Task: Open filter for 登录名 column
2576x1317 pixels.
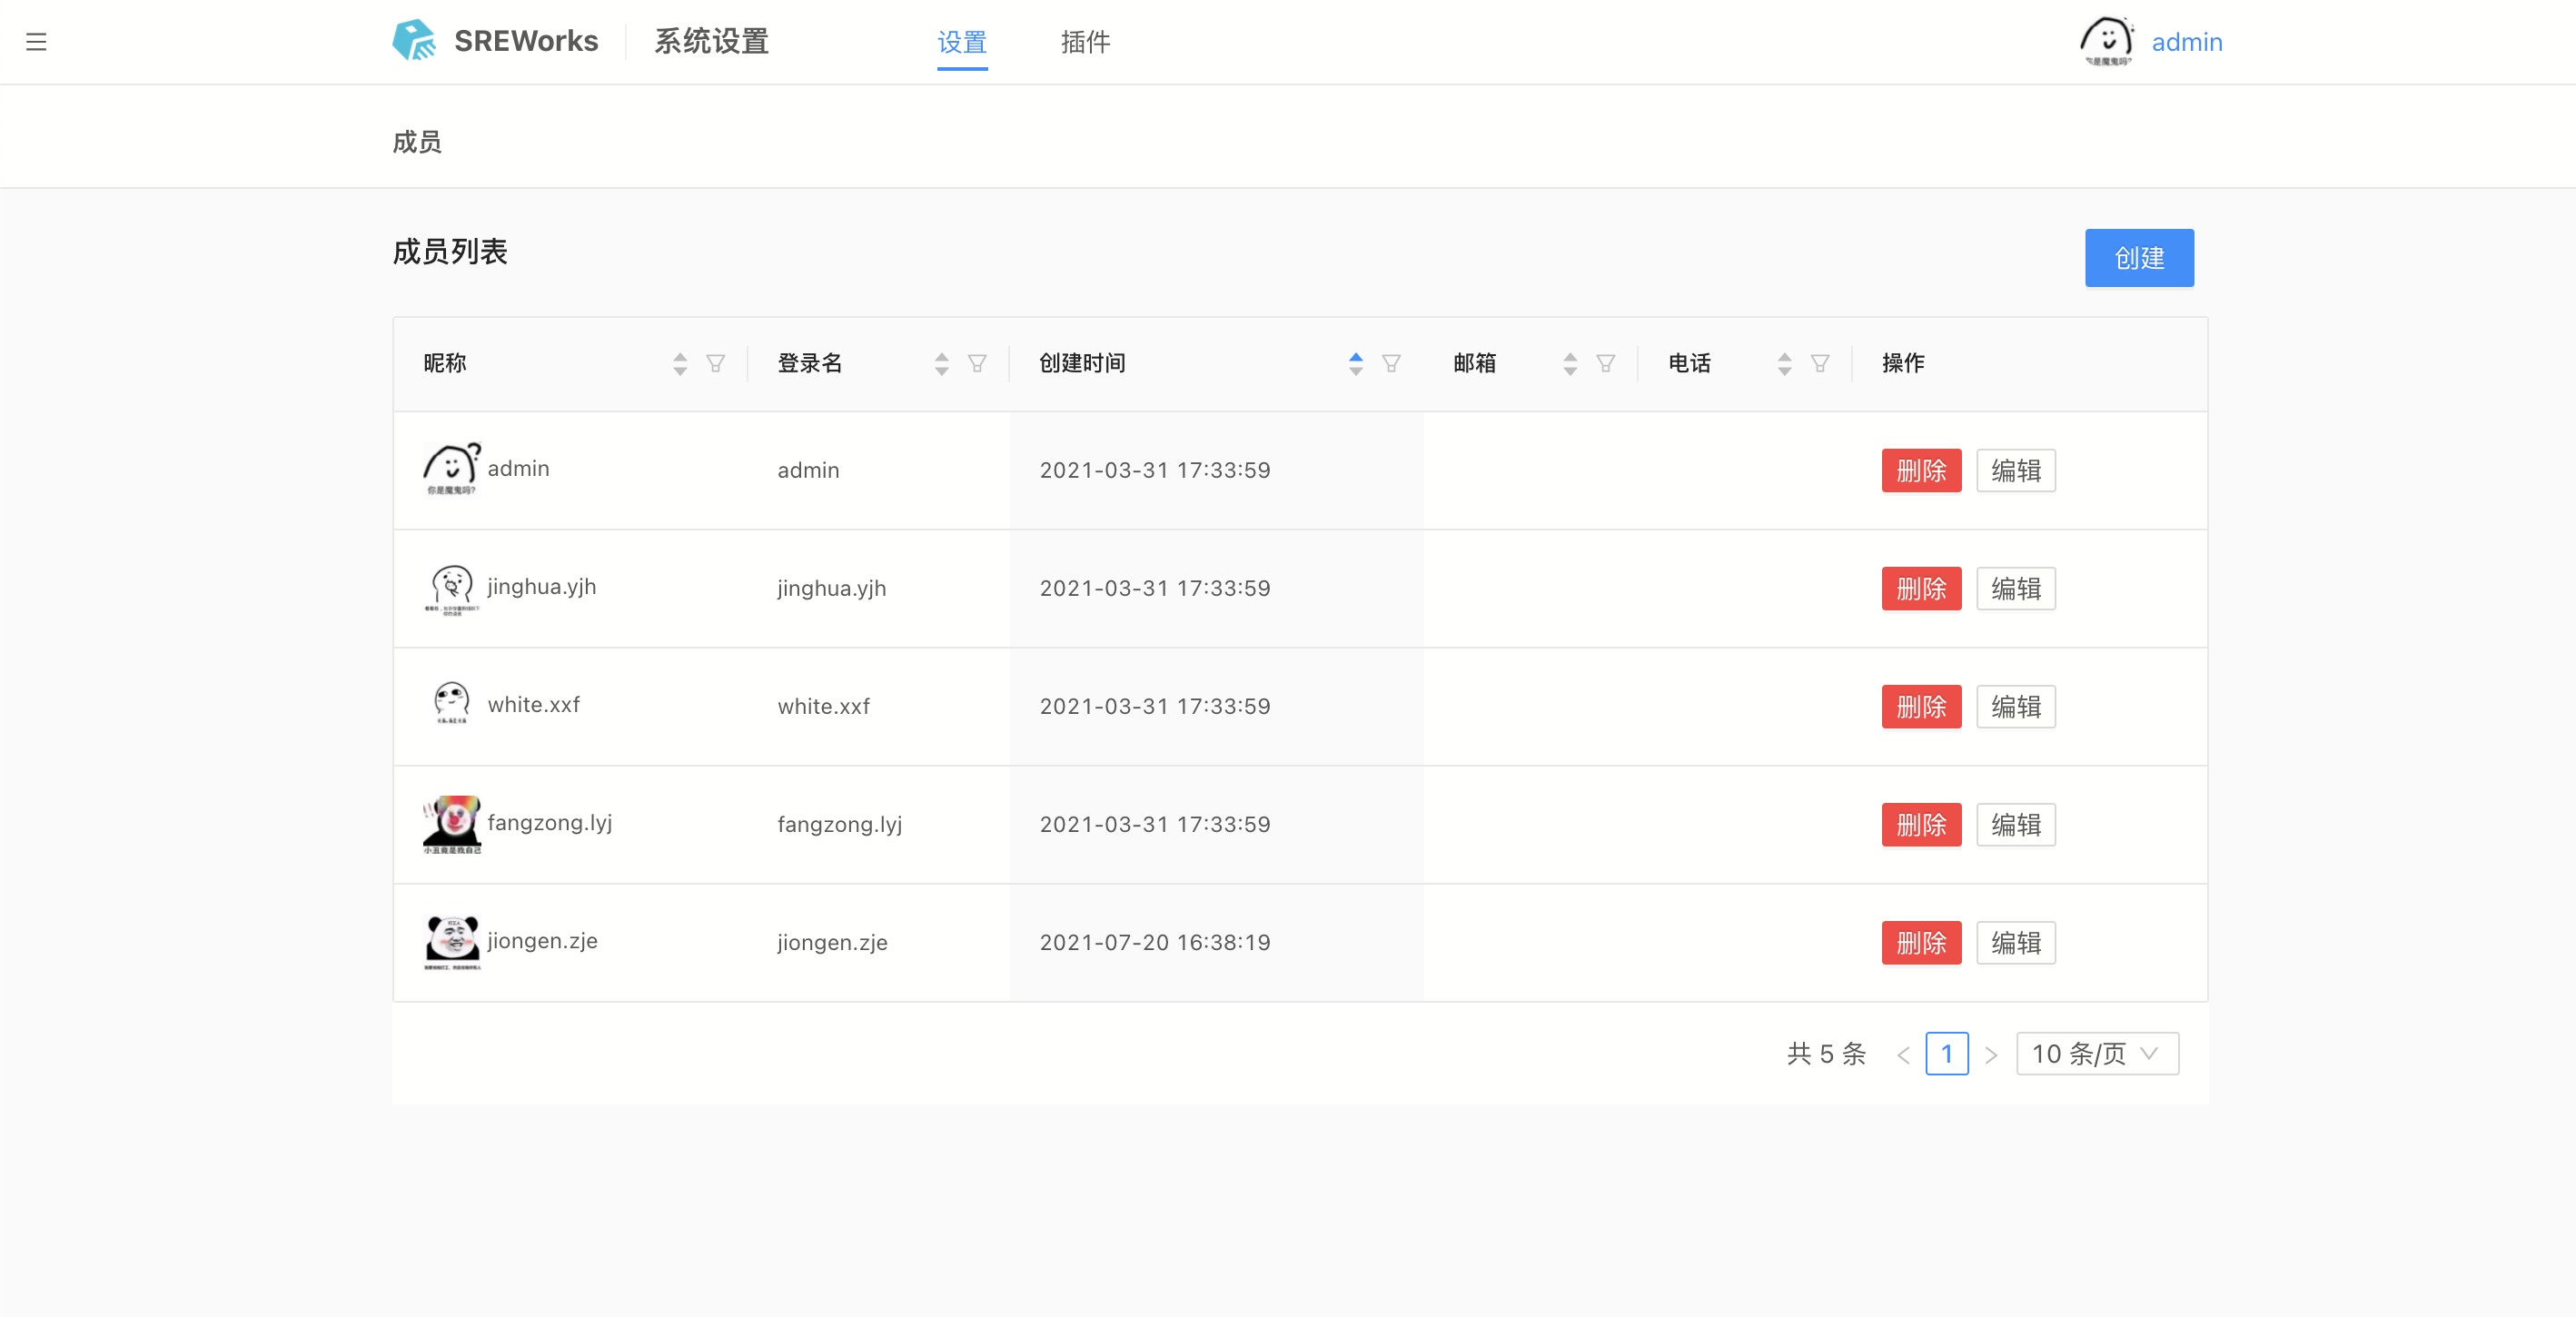Action: point(977,363)
